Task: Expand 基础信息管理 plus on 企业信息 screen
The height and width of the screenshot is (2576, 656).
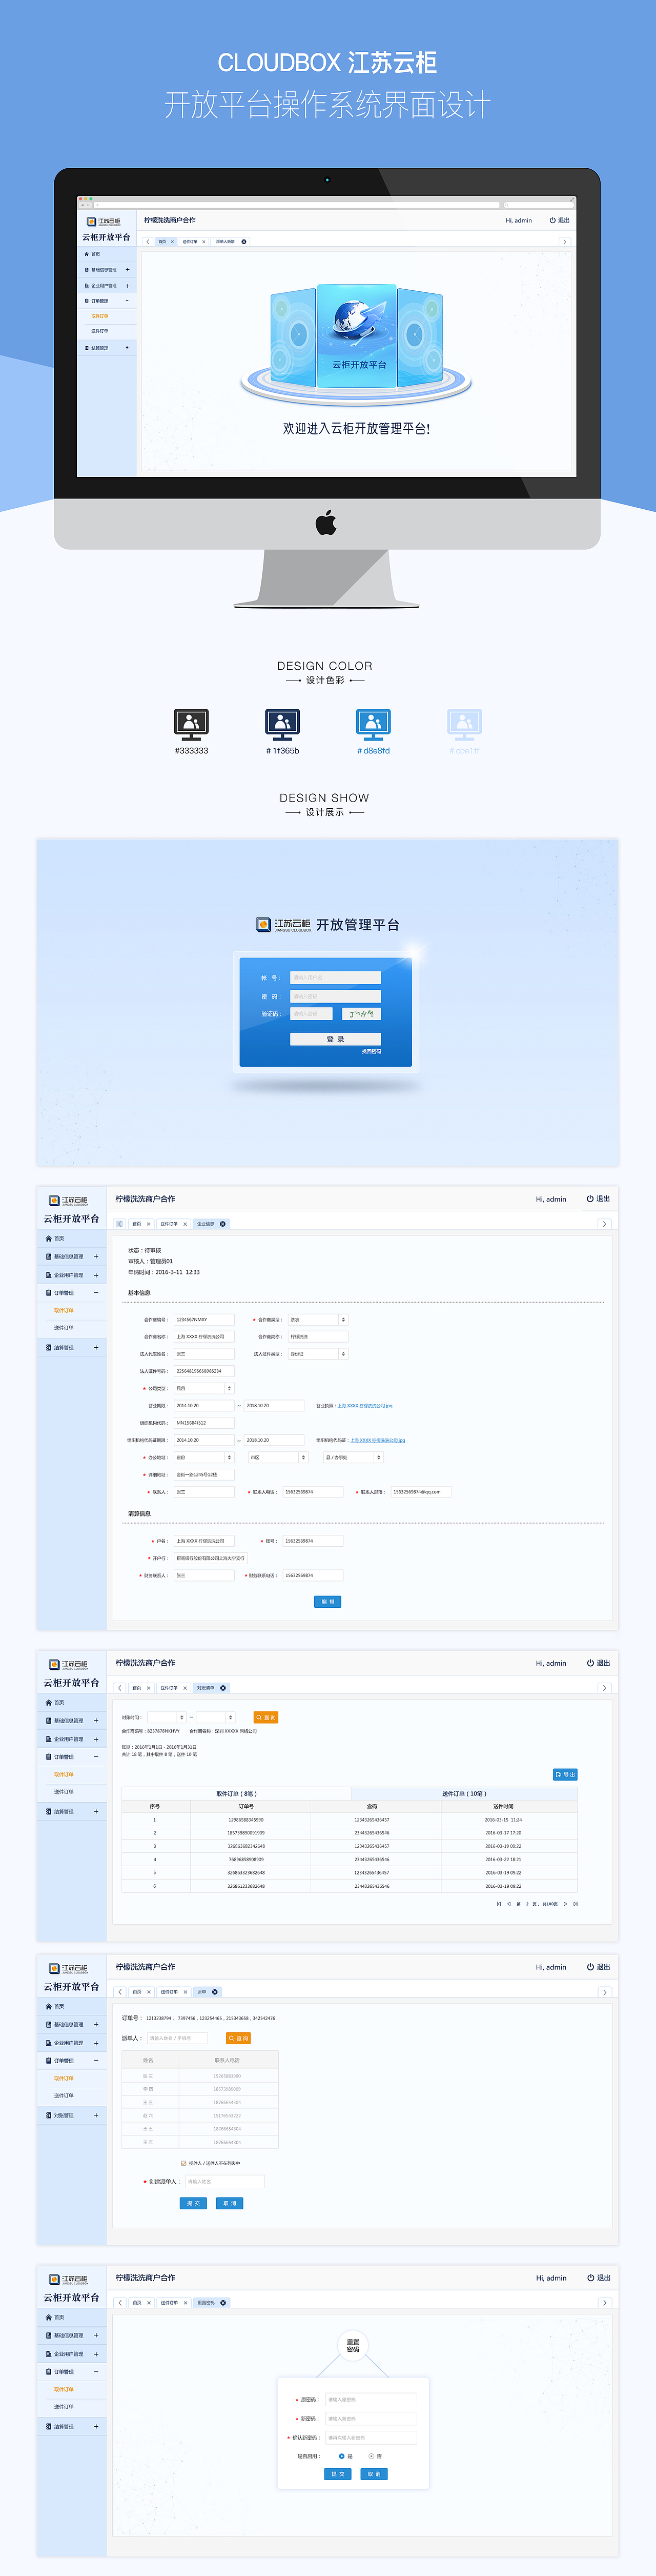Action: point(96,1256)
